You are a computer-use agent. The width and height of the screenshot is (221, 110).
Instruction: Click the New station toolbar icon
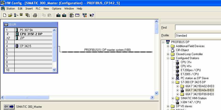5,15
